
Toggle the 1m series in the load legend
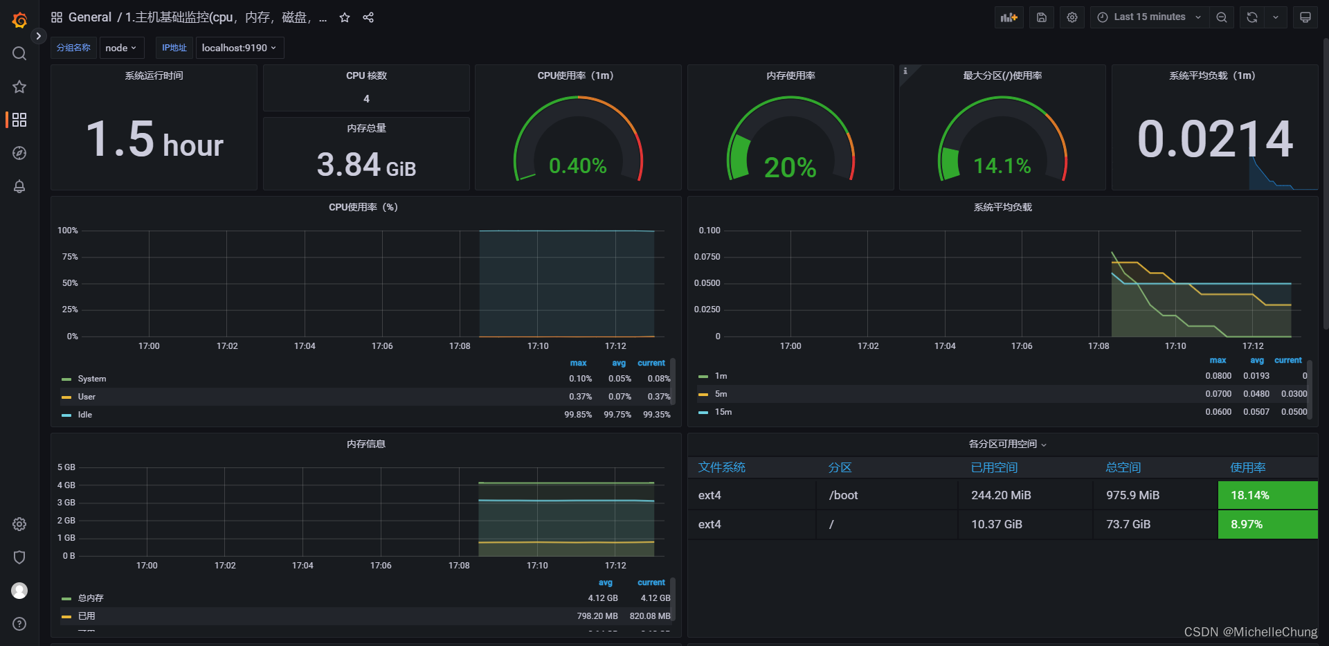pyautogui.click(x=721, y=376)
